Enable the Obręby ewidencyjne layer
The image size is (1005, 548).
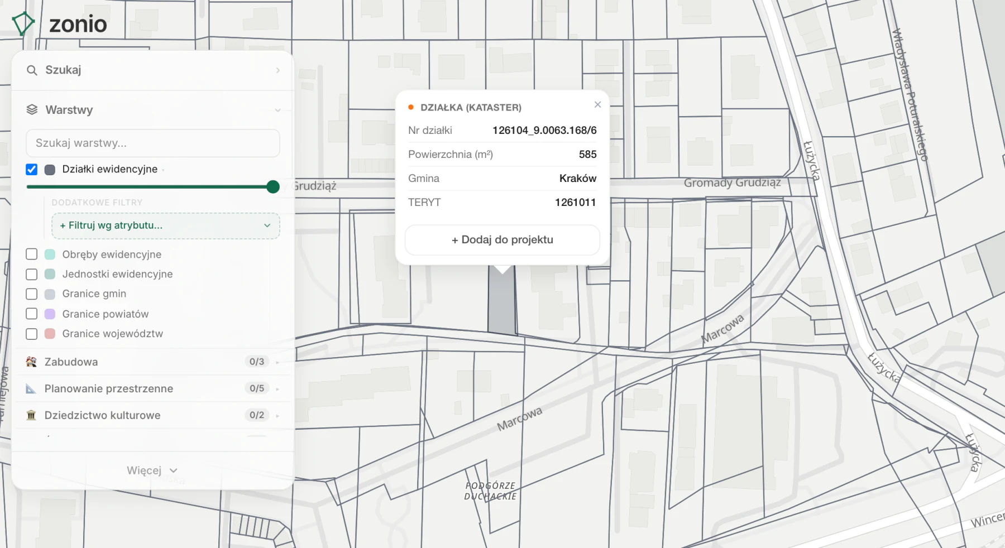pyautogui.click(x=32, y=254)
